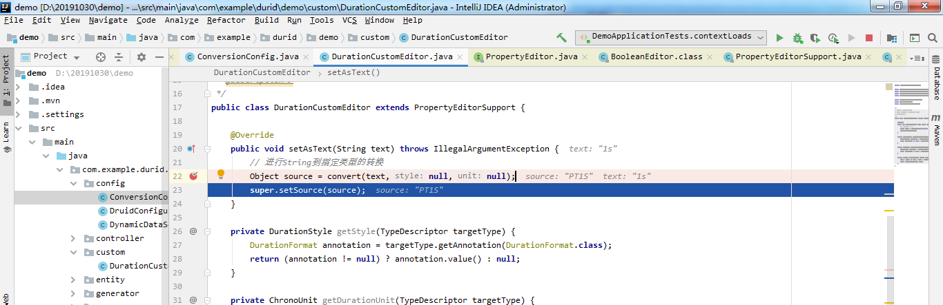Switch to BooleanEditor.class tab
The image size is (943, 305).
(x=657, y=57)
